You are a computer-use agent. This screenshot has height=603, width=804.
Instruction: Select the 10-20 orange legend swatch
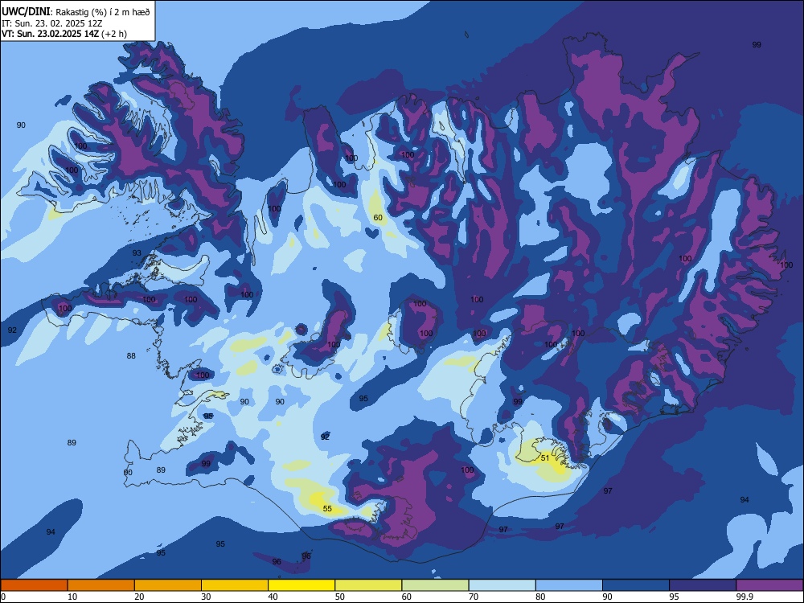[101, 585]
